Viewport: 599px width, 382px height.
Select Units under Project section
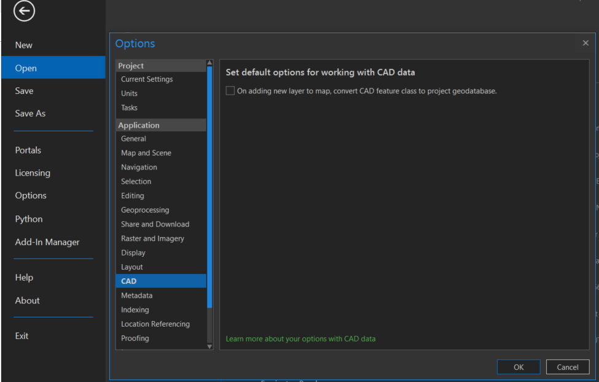pos(129,93)
